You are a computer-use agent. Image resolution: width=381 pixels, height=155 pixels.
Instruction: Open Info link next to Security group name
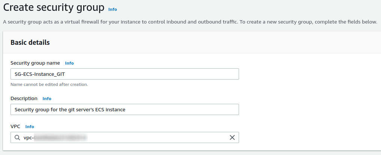(x=69, y=63)
